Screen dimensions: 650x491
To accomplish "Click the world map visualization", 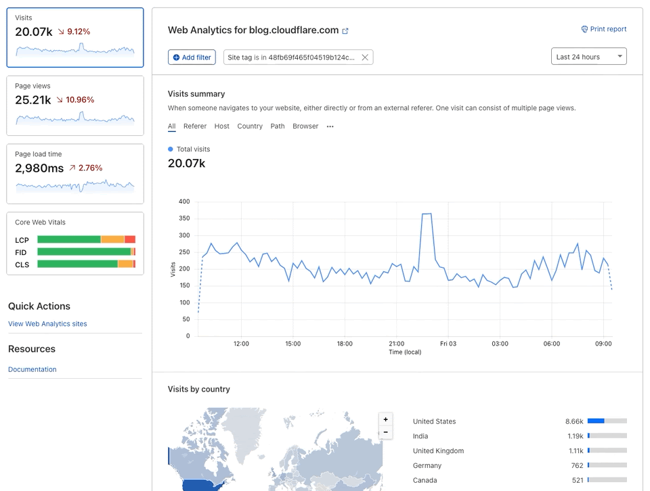I will click(276, 449).
